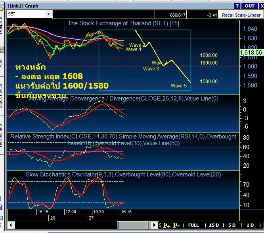Click the SET symbol input box
264x233 pixels.
(26, 14)
